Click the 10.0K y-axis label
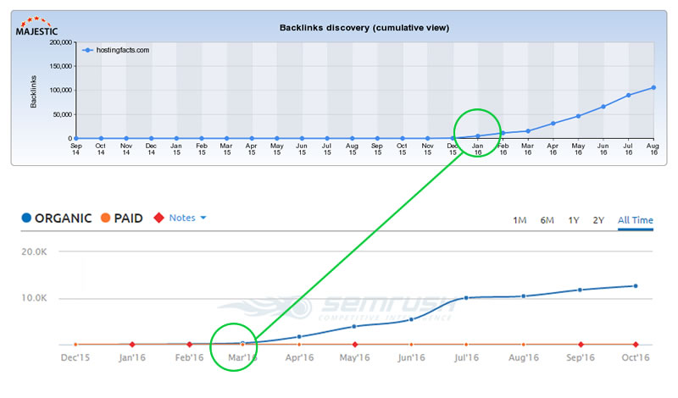 click(34, 298)
